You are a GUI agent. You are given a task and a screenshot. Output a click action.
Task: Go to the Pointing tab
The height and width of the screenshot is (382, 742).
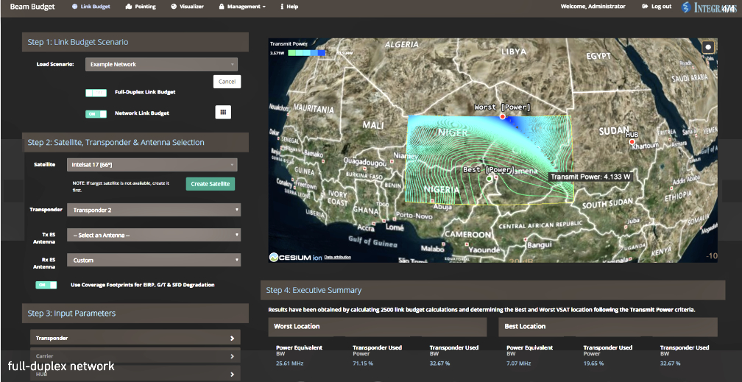pos(141,7)
